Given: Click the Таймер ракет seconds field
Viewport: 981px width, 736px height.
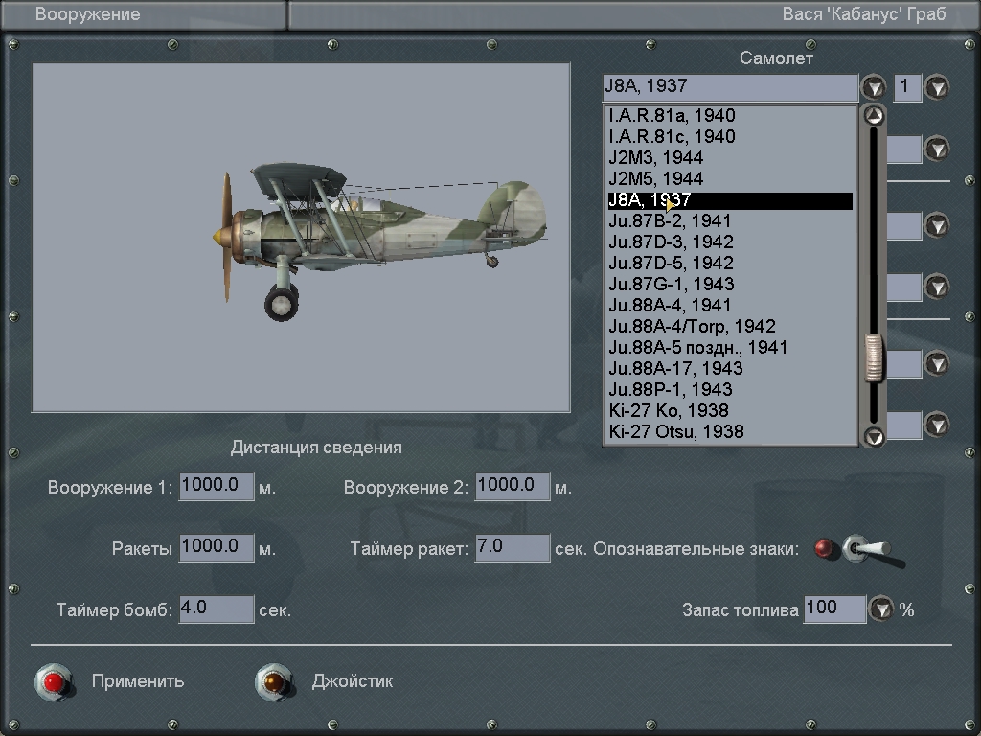Looking at the screenshot, I should (x=513, y=547).
